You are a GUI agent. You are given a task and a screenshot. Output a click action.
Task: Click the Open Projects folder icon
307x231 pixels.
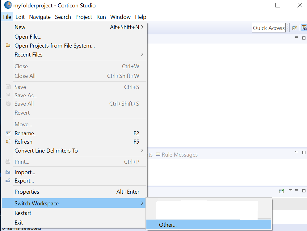[x=8, y=45]
